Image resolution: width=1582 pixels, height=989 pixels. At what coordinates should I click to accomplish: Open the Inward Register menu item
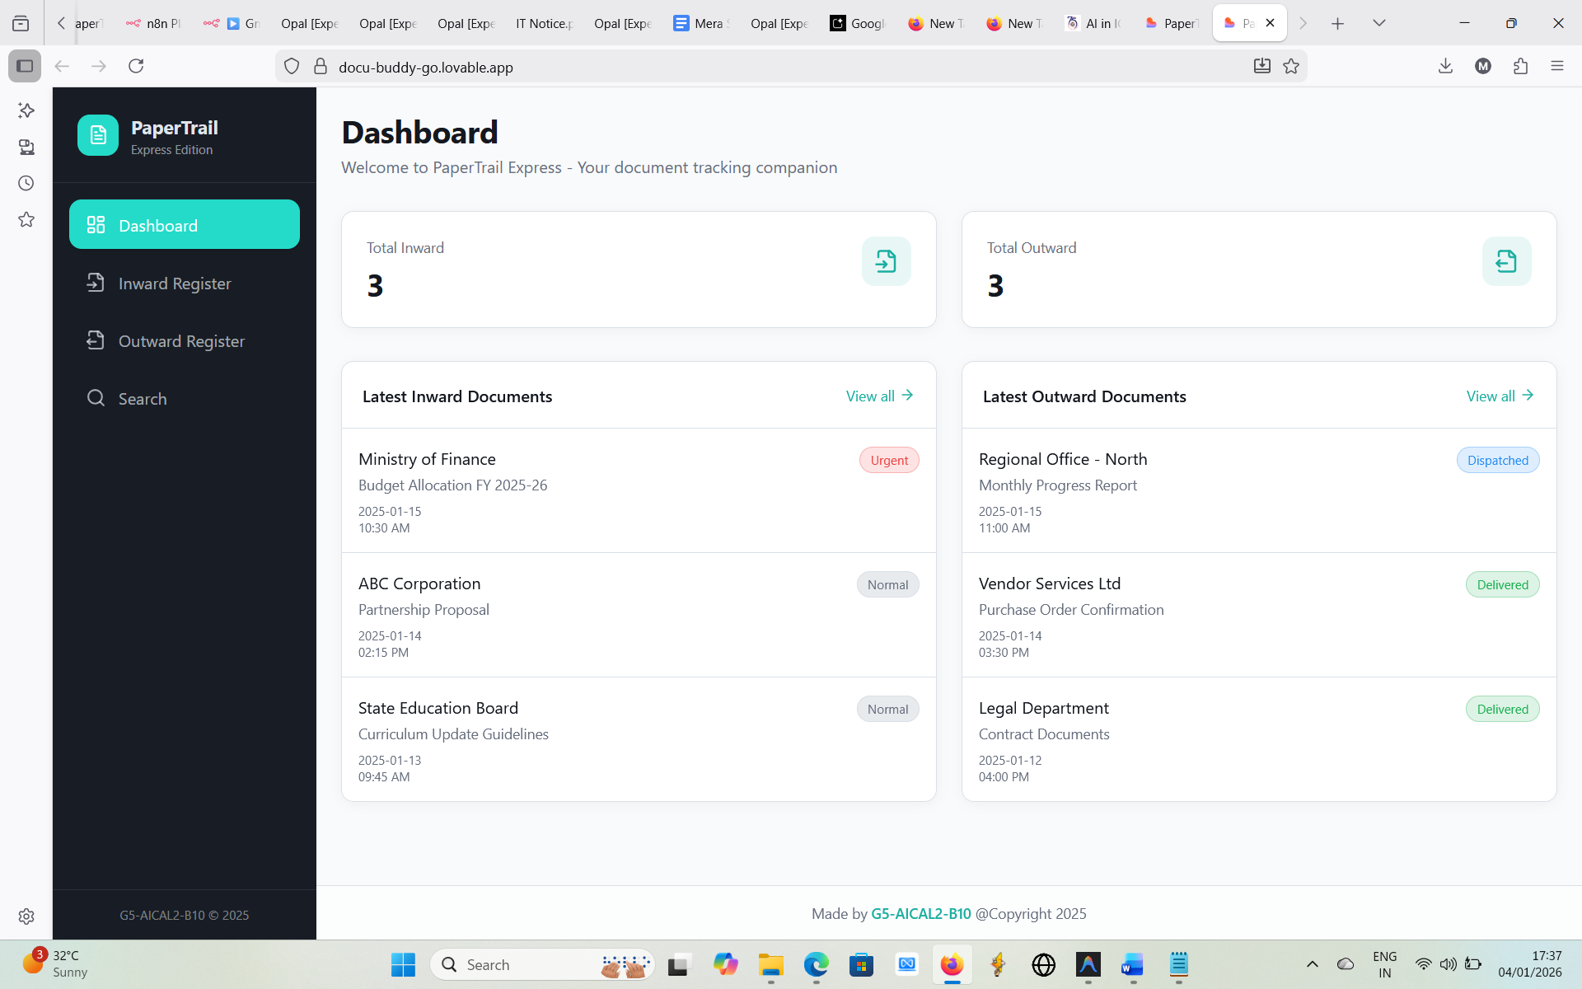click(x=175, y=284)
